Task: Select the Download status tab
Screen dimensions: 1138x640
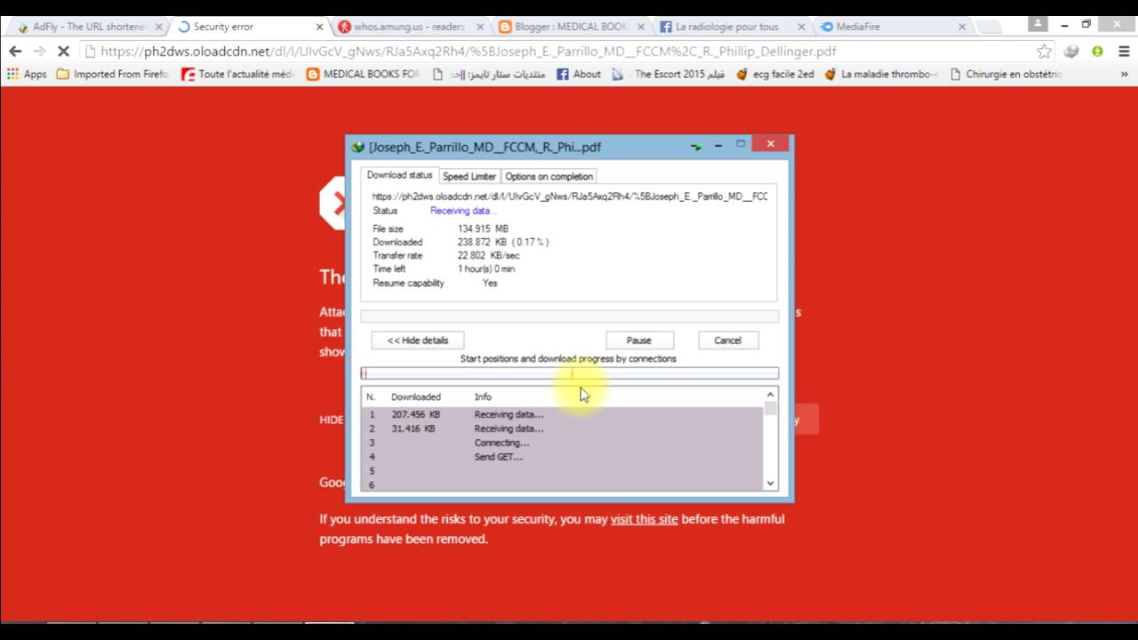Action: coord(399,175)
